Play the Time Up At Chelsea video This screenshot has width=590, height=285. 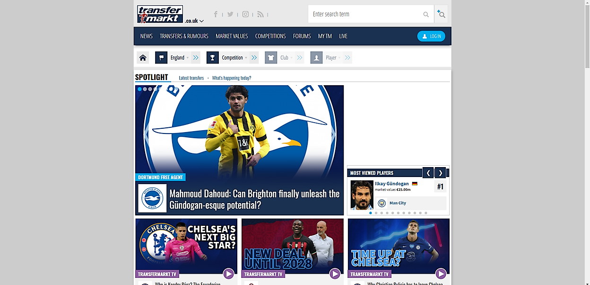[x=441, y=274]
